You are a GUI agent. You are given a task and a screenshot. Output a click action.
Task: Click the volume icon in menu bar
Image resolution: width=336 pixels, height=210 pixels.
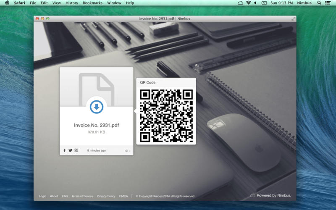(255, 3)
